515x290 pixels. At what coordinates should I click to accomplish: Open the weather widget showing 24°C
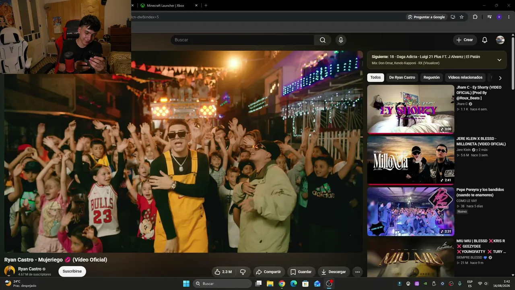click(x=20, y=284)
